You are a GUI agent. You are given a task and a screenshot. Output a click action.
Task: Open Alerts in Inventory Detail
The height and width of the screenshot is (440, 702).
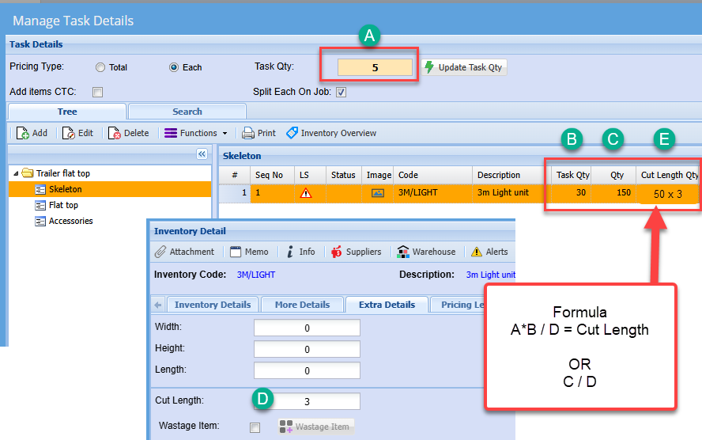489,252
